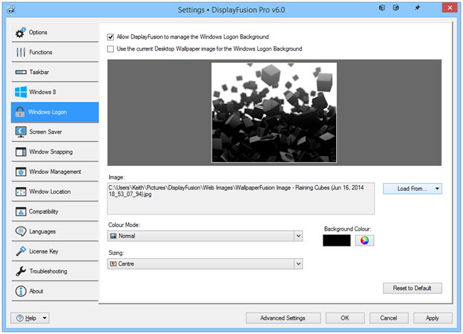Screen dimensions: 463x334
Task: Click the About info icon
Action: pyautogui.click(x=21, y=291)
